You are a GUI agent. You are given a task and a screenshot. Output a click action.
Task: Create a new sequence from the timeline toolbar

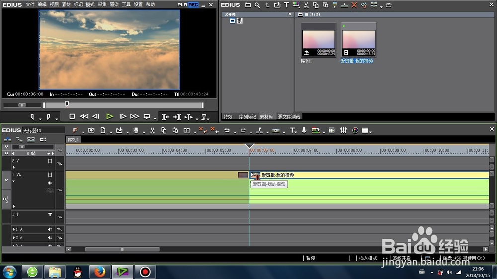(x=103, y=130)
